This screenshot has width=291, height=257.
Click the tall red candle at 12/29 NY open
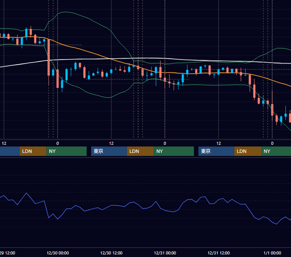point(49,57)
